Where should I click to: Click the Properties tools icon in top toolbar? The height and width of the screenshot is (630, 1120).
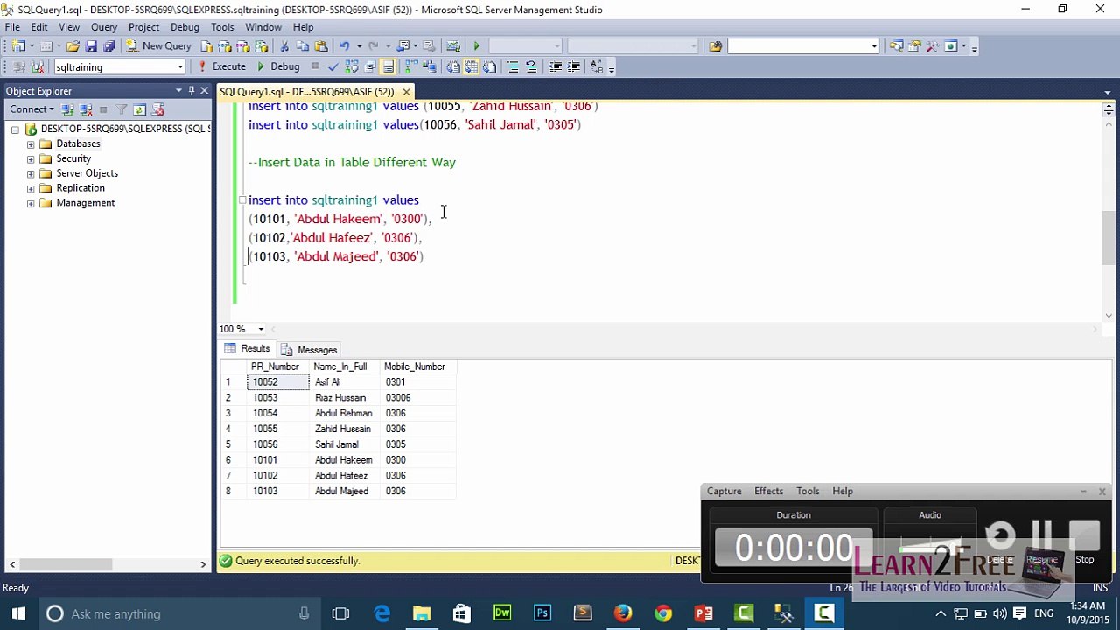[914, 46]
